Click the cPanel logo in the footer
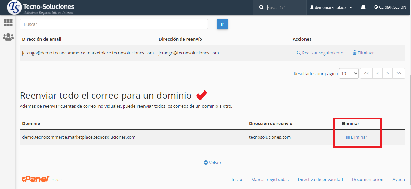411x189 pixels. 34,179
